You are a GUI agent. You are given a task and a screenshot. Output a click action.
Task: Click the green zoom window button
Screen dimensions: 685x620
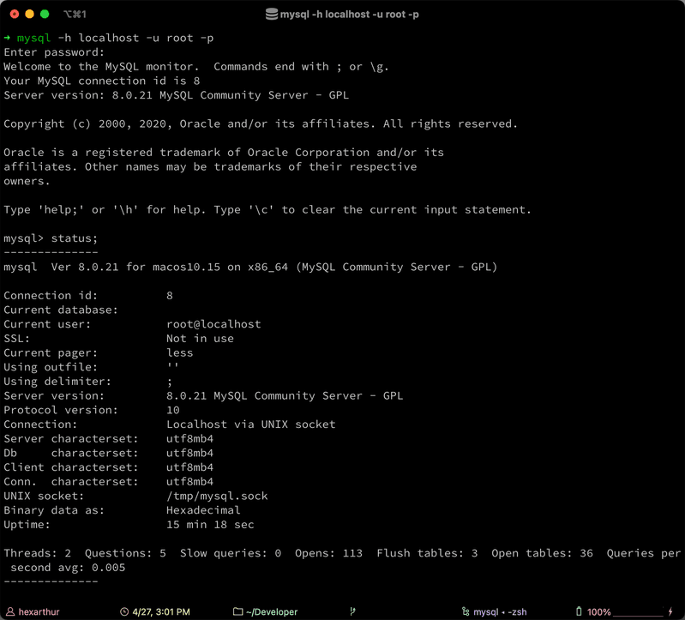[45, 14]
